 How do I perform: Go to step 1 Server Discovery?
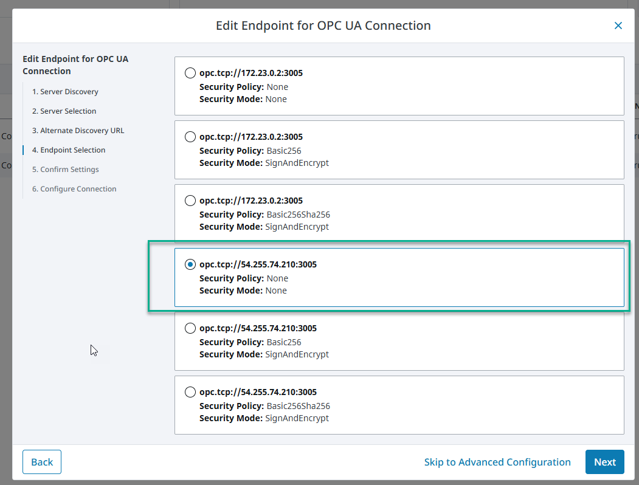(65, 92)
